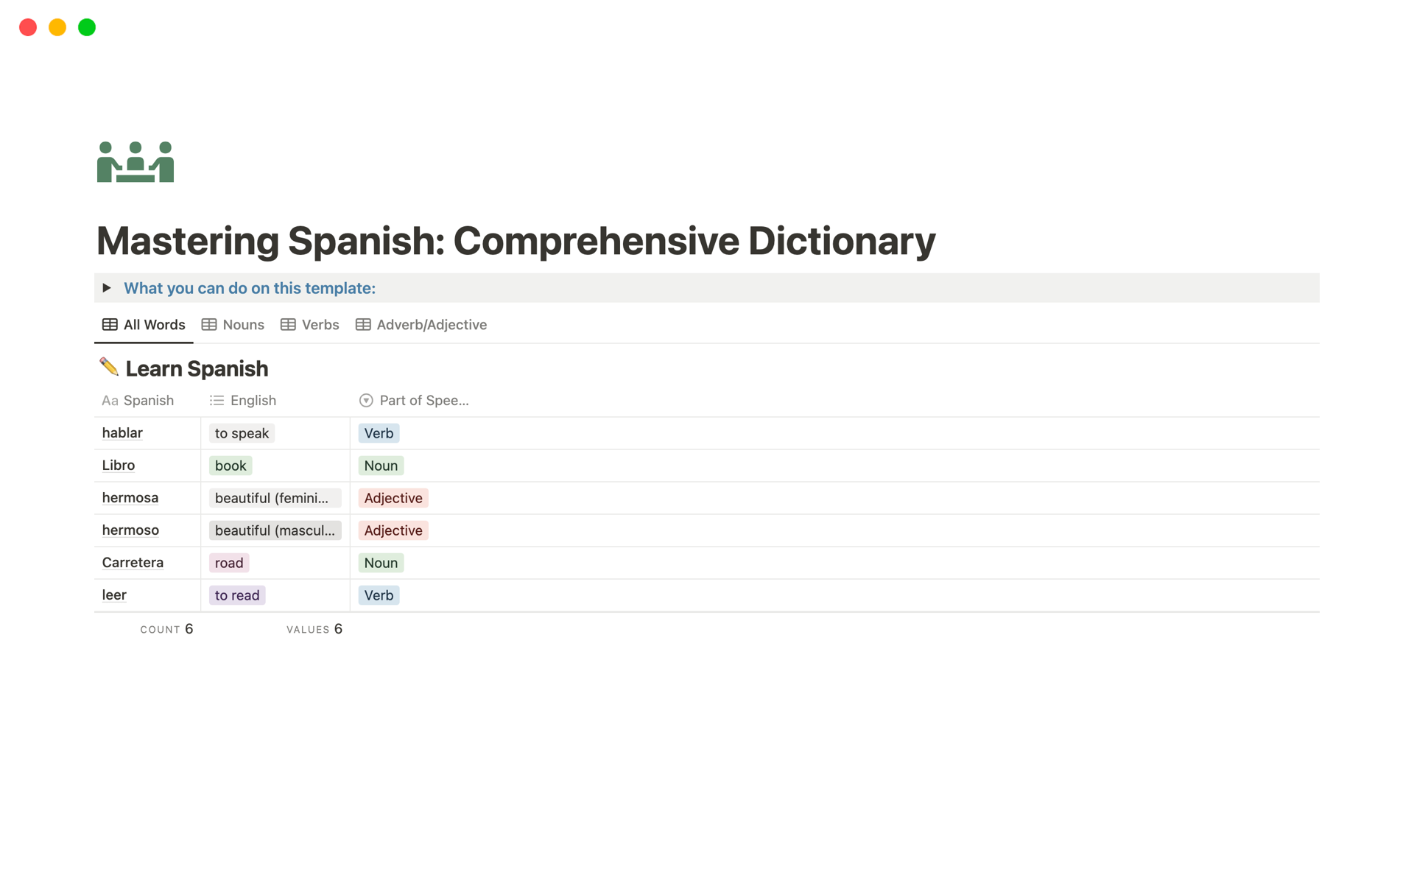Click the select icon in Part of Speech header
The image size is (1414, 884).
pos(366,401)
